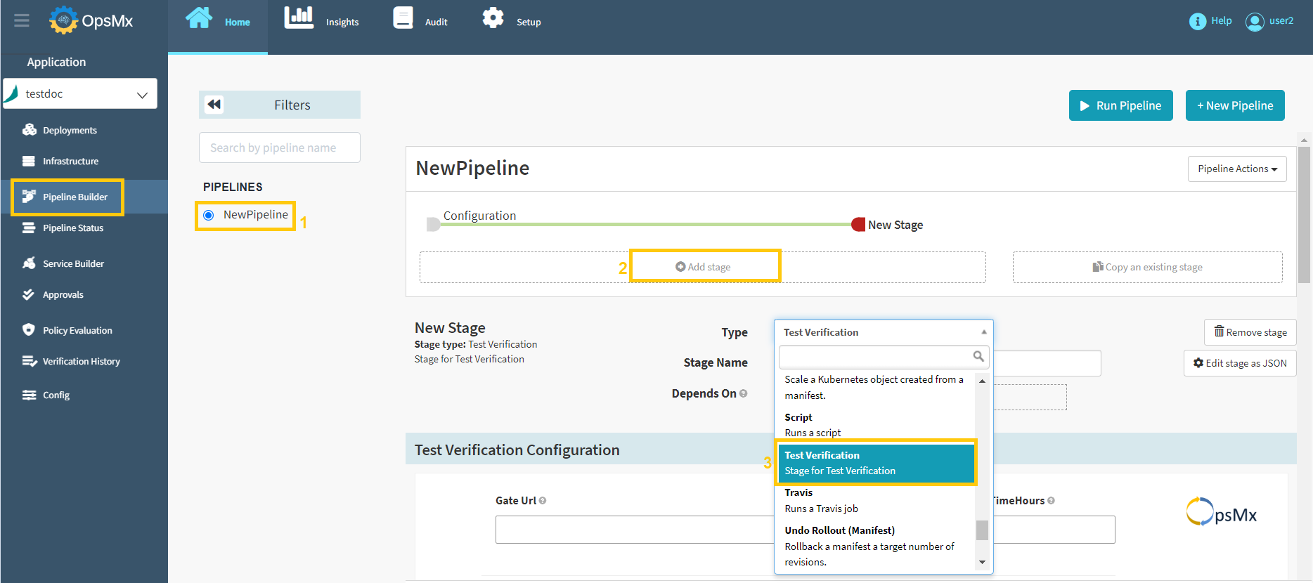Click the Remove stage button

click(1250, 332)
